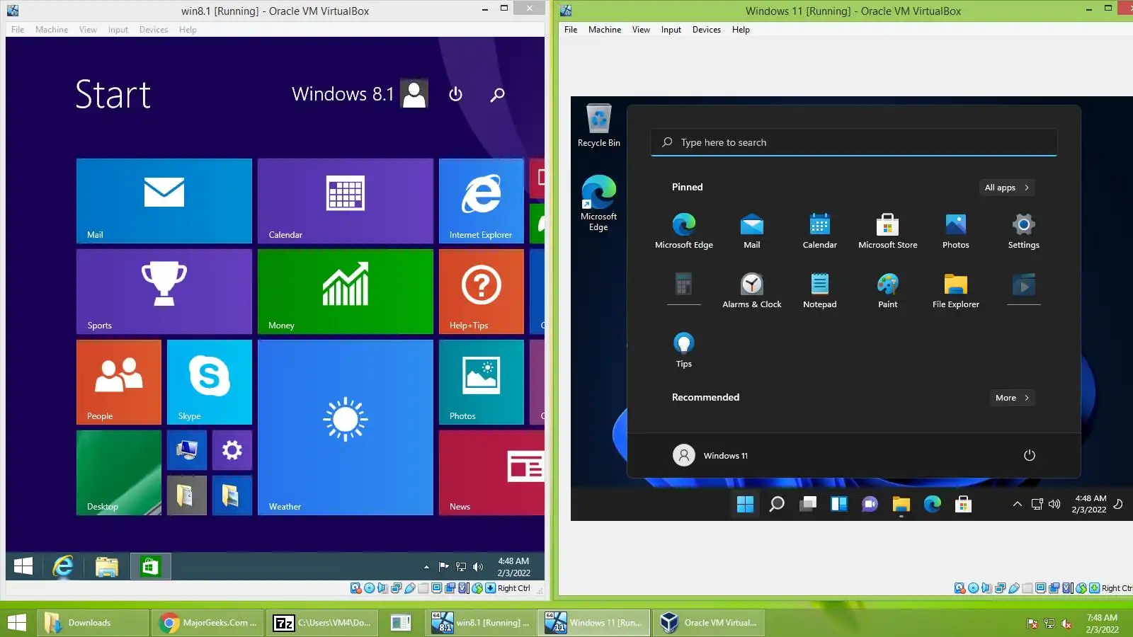Click the Windows 11 user account button
1133x637 pixels.
coord(710,455)
